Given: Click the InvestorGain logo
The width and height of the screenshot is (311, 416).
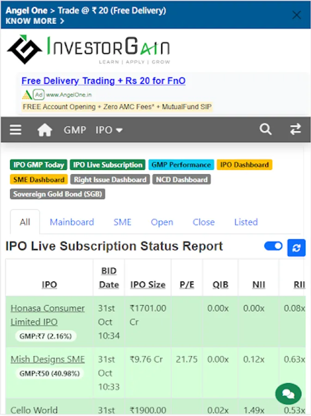Looking at the screenshot, I should 88,49.
